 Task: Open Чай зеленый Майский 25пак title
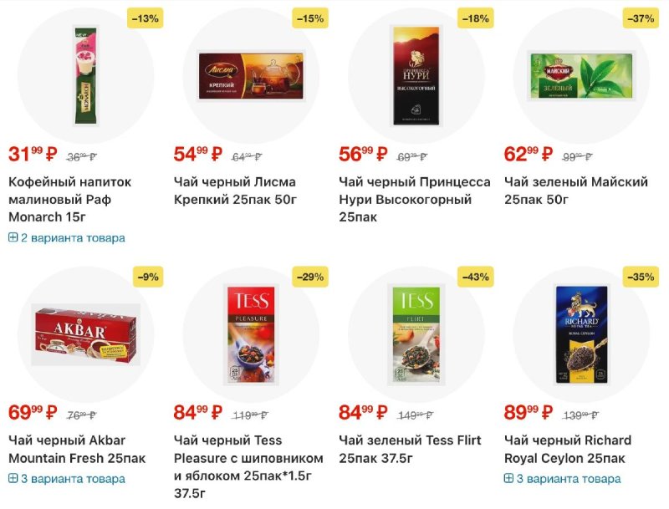576,191
